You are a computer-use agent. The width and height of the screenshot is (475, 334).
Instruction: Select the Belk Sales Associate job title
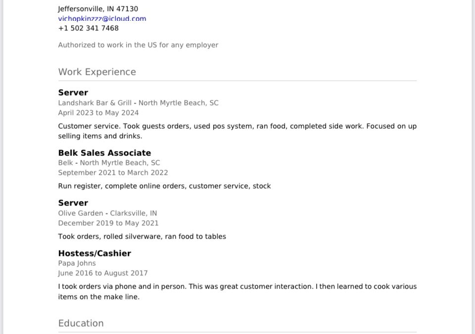pyautogui.click(x=104, y=153)
